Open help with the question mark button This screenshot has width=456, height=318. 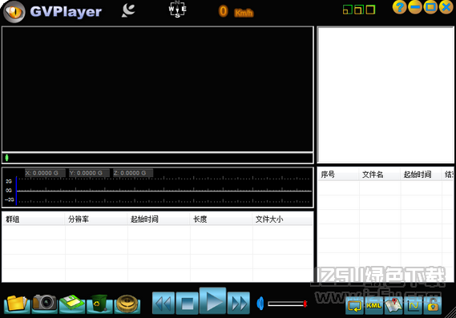point(400,7)
